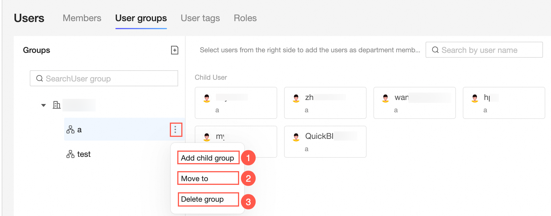551x216 pixels.
Task: Switch to the User tags tab
Action: click(200, 18)
